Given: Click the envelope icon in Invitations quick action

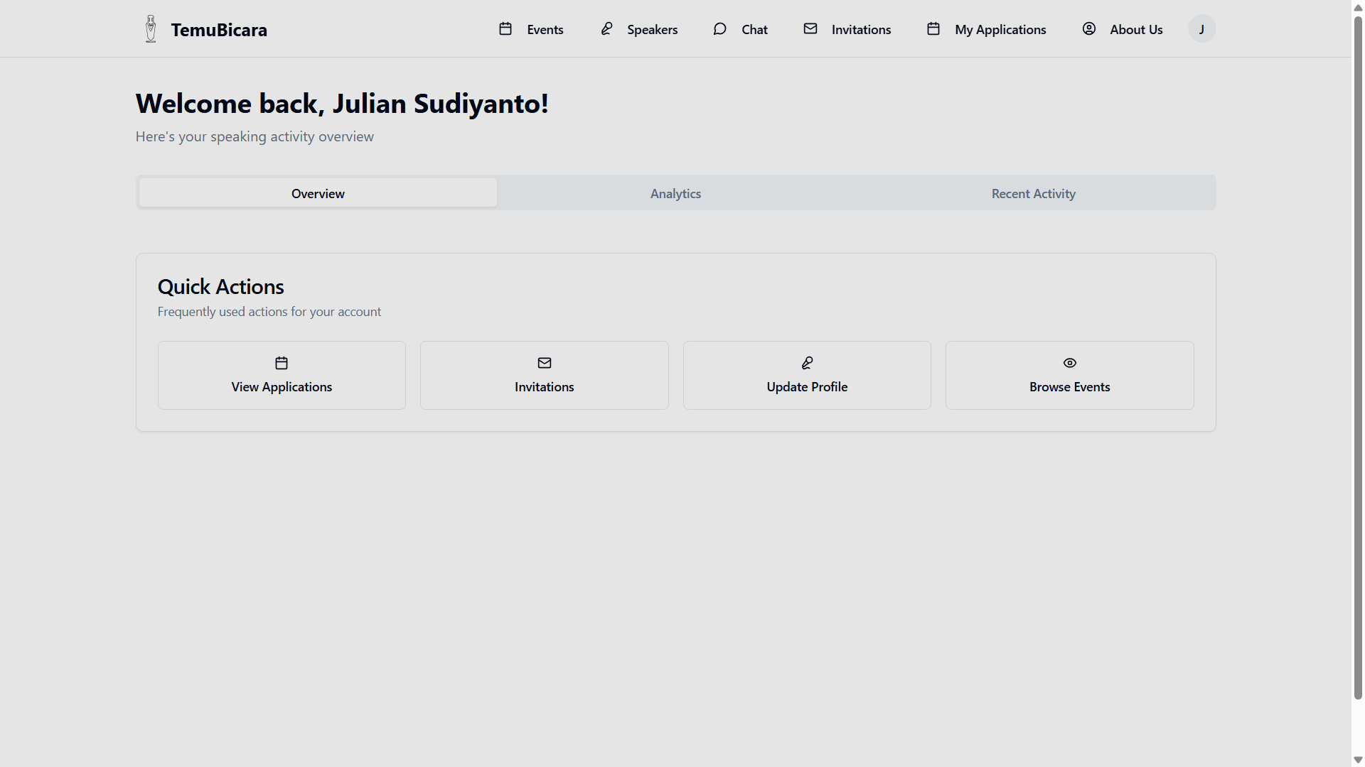Looking at the screenshot, I should tap(545, 363).
